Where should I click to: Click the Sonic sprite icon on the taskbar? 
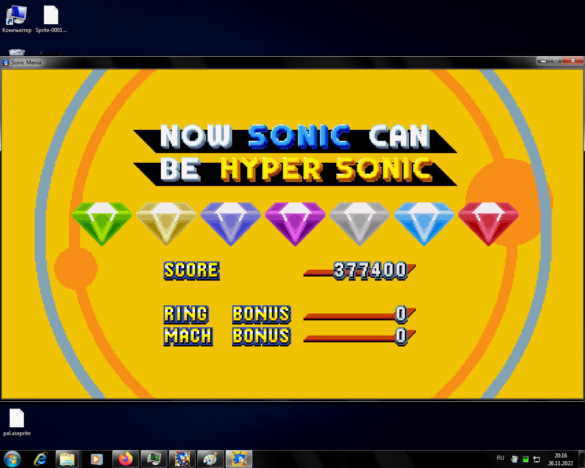[238, 458]
